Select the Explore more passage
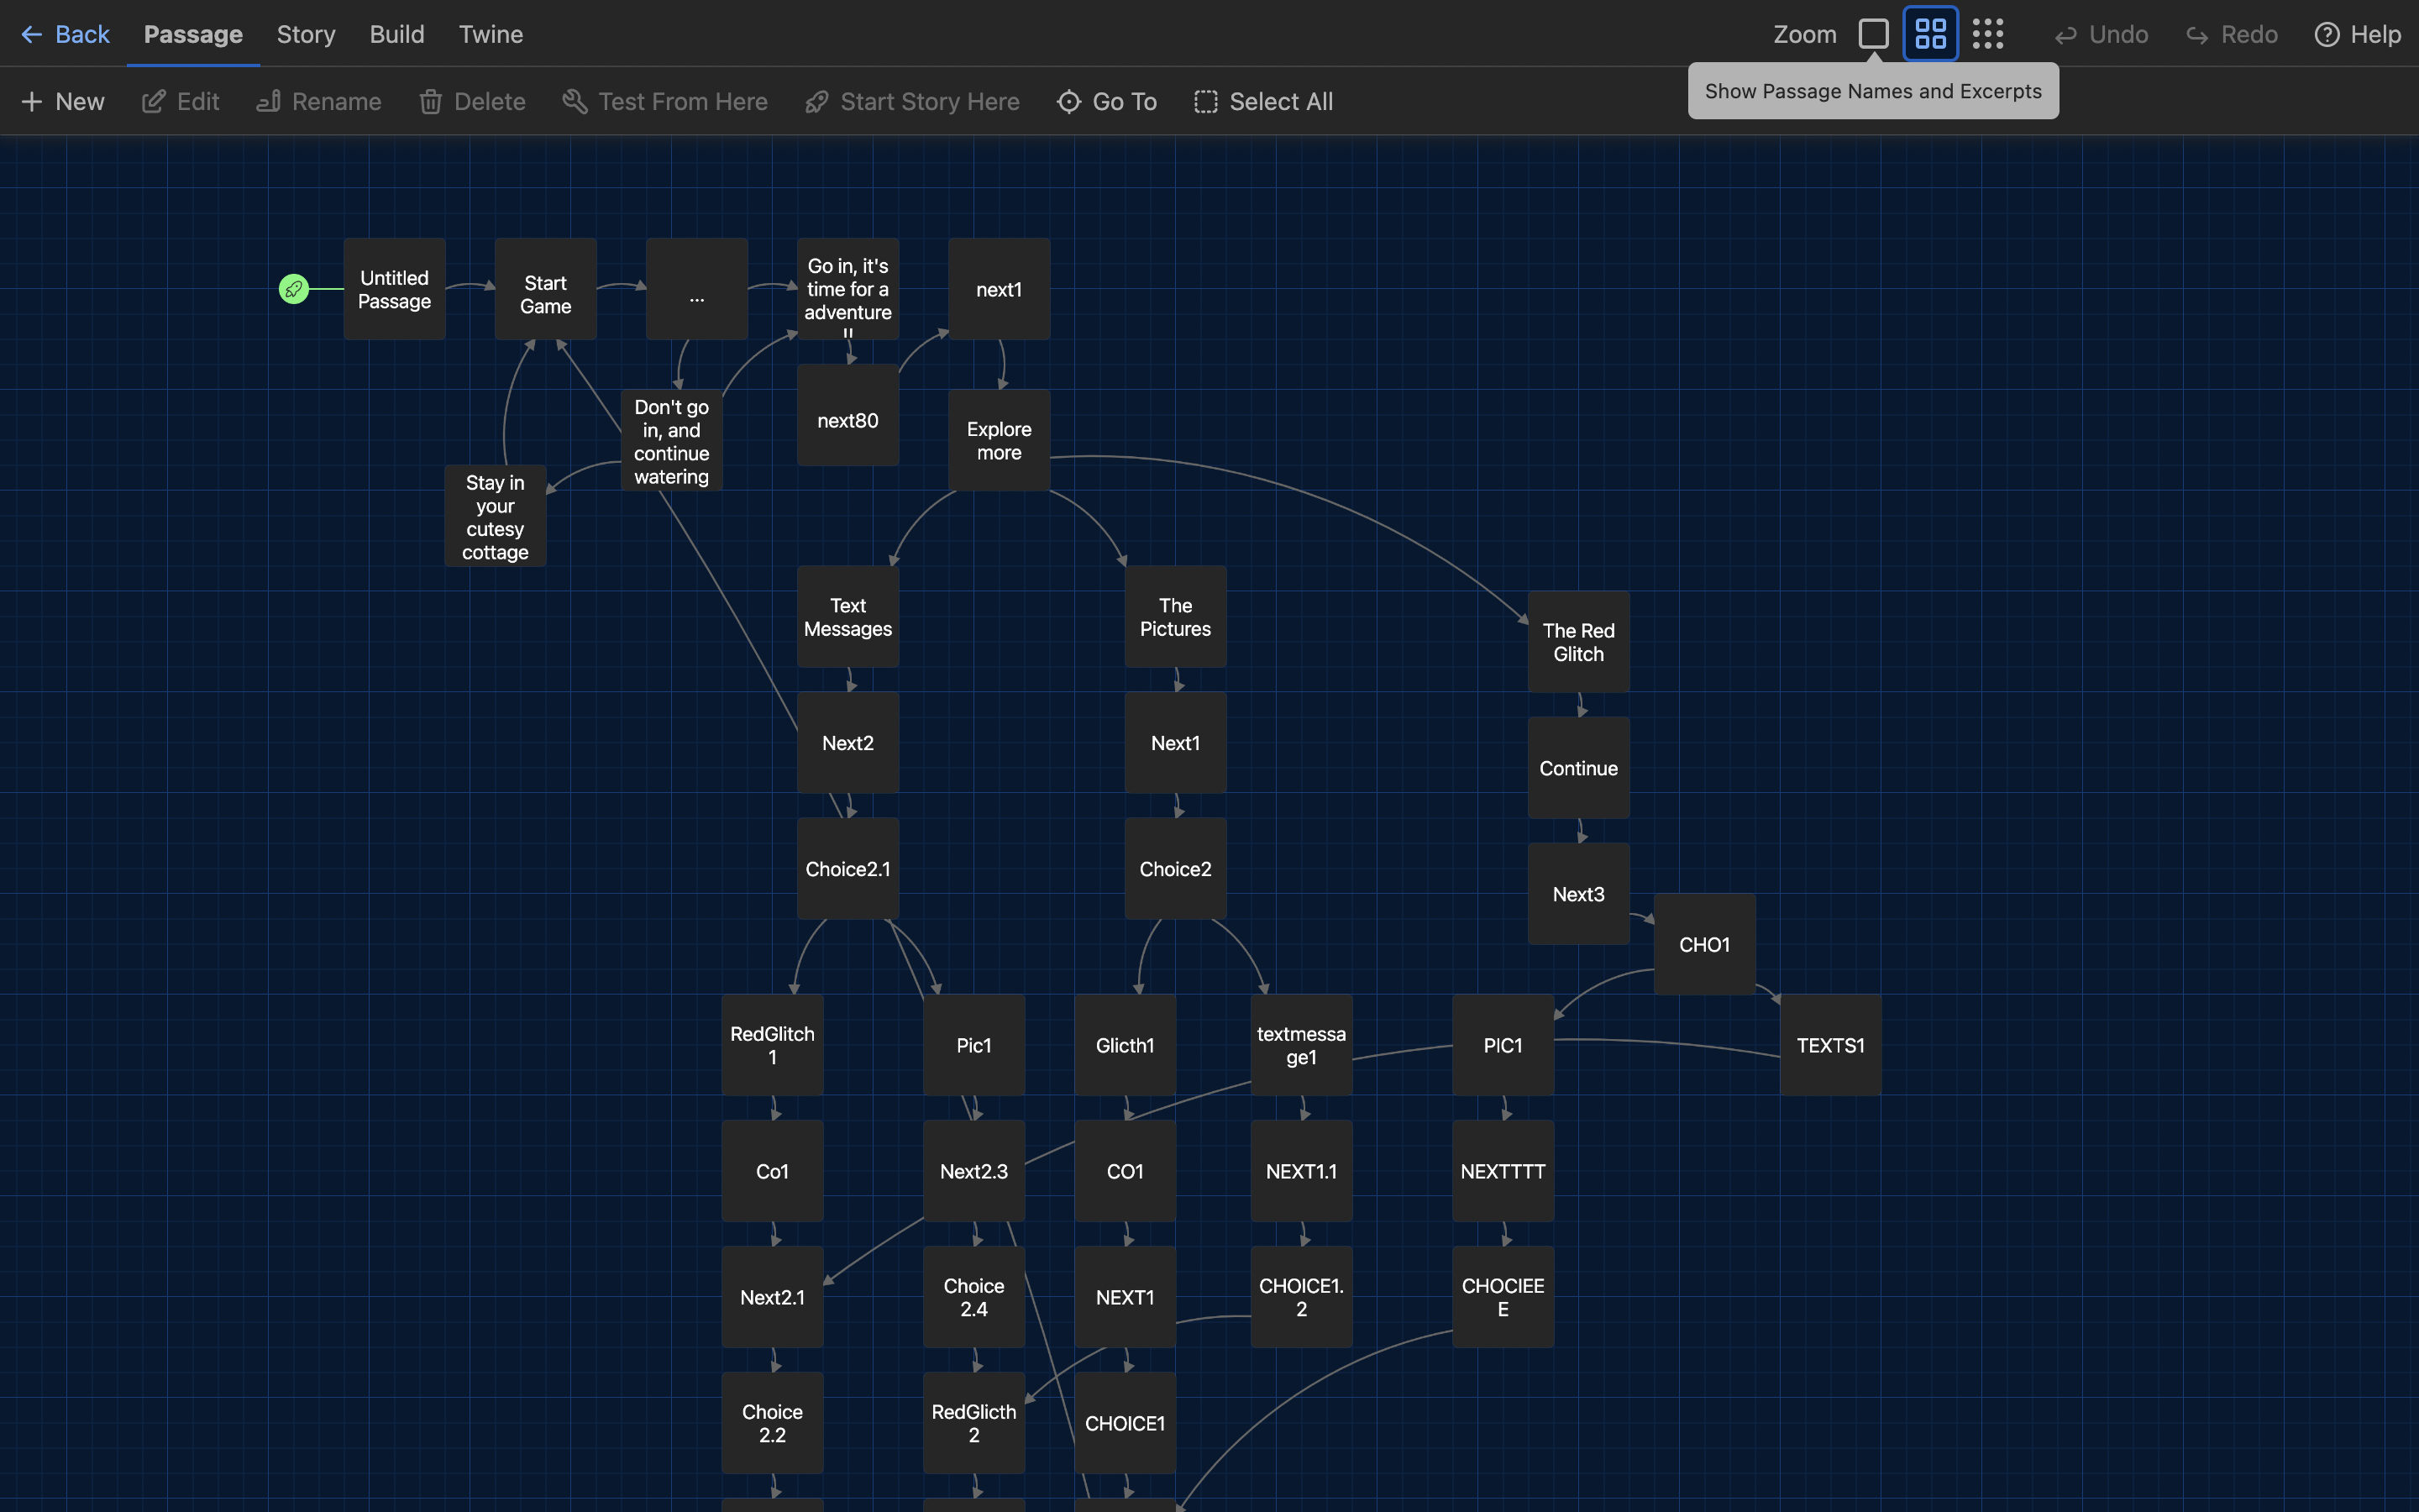 click(999, 440)
